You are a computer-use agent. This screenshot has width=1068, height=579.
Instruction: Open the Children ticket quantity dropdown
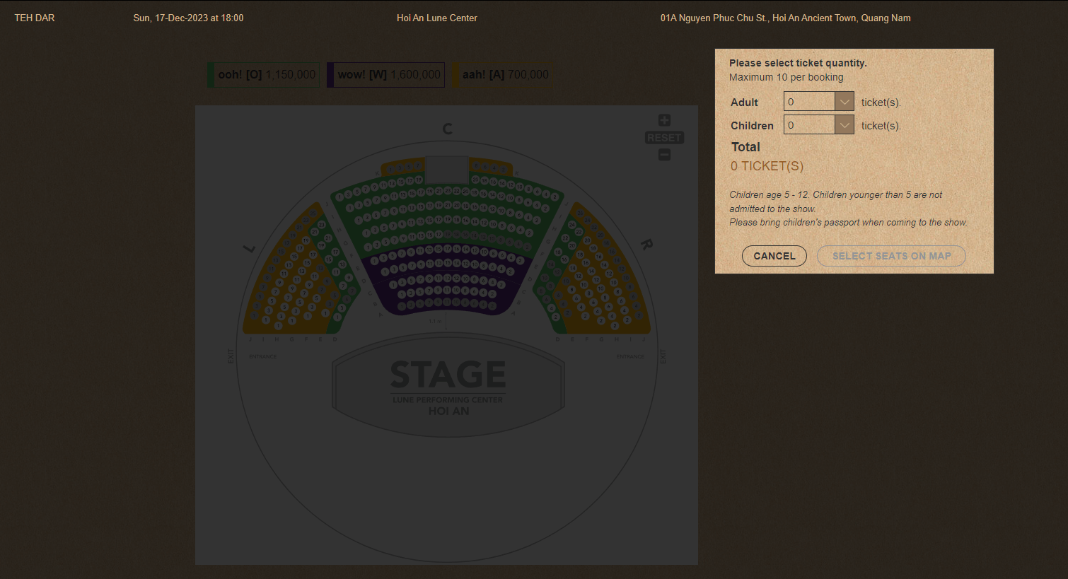tap(818, 125)
